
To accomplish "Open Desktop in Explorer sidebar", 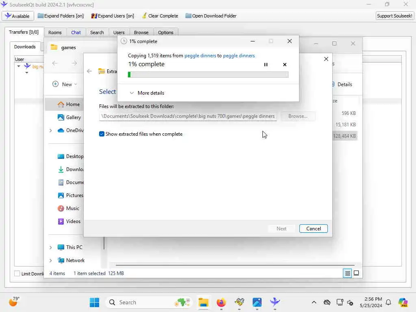I will [x=70, y=156].
